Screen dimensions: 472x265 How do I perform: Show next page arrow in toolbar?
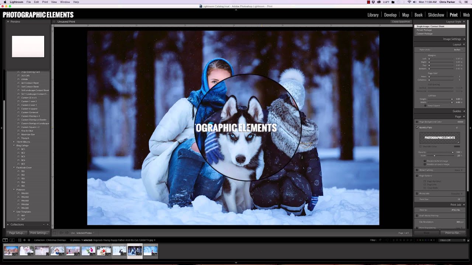67,233
